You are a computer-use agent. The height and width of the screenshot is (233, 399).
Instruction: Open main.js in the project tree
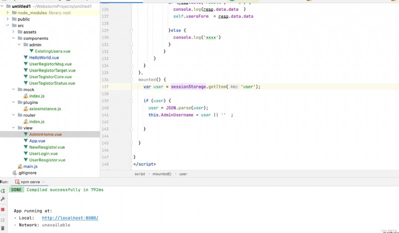coord(30,166)
